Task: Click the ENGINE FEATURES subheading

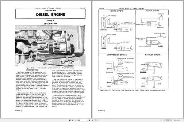Action: (x=32, y=70)
